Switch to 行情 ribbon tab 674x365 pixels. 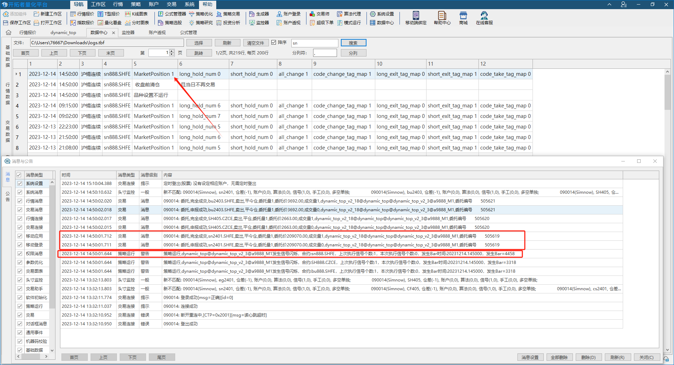[118, 4]
